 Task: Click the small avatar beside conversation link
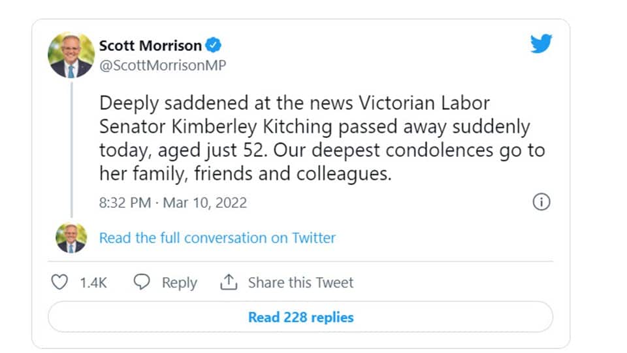point(71,237)
